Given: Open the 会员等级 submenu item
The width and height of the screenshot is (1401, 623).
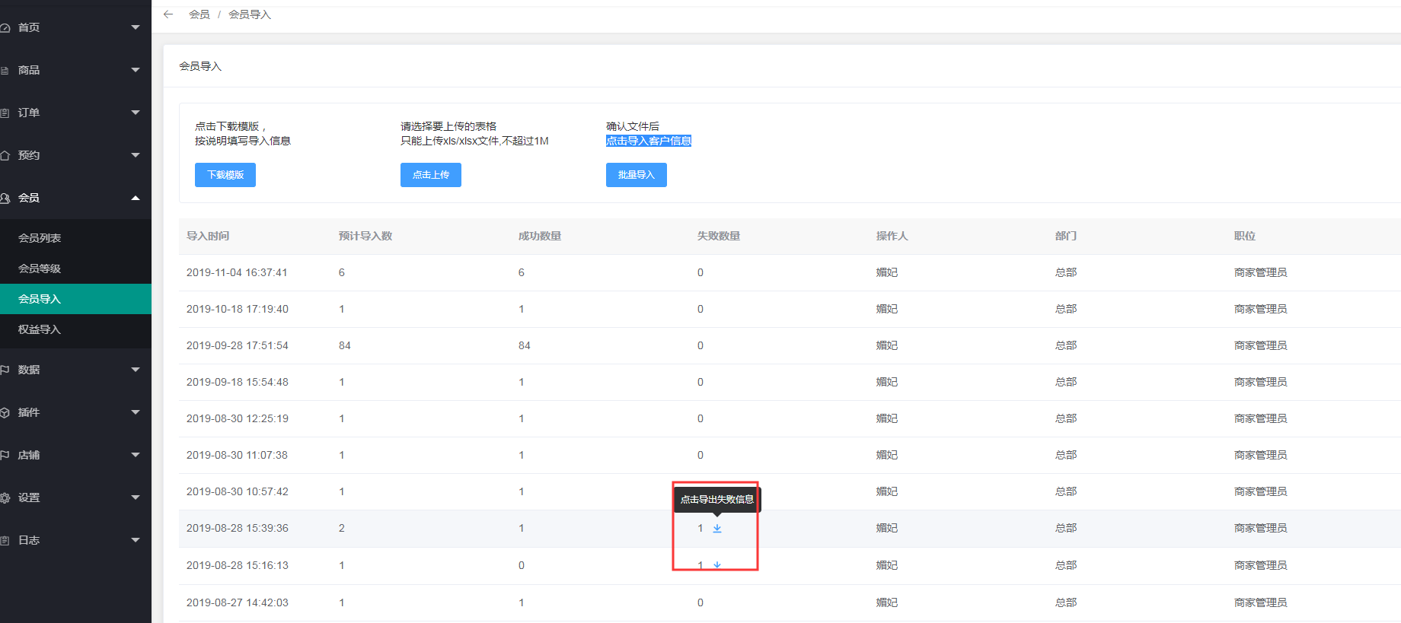Looking at the screenshot, I should click(75, 269).
